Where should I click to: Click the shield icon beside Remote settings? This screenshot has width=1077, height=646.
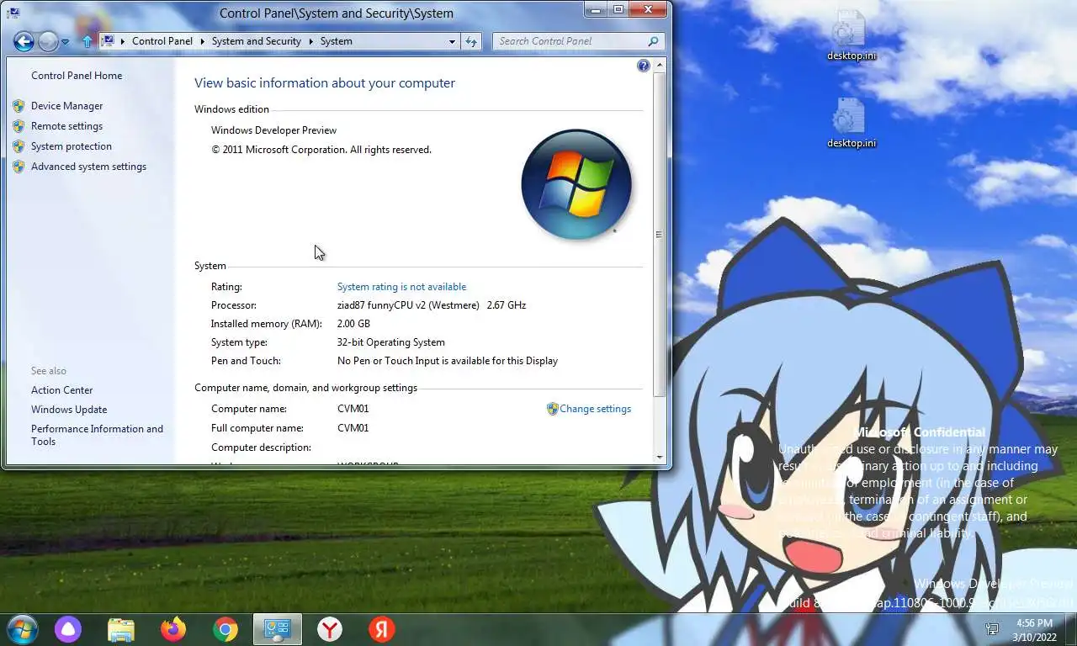pyautogui.click(x=19, y=126)
